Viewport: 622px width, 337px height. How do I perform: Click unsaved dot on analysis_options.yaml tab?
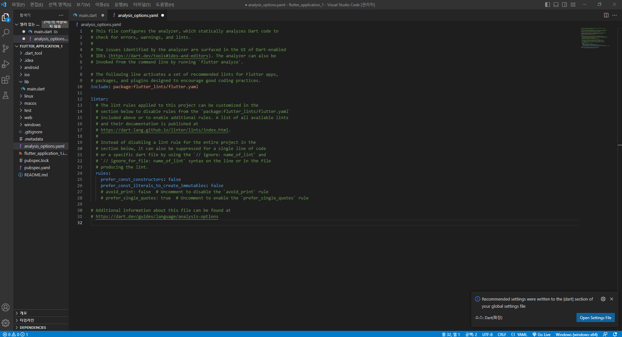(x=163, y=15)
